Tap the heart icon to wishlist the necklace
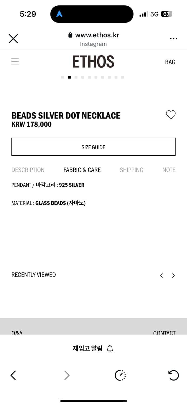This screenshot has height=406, width=187. 171,115
